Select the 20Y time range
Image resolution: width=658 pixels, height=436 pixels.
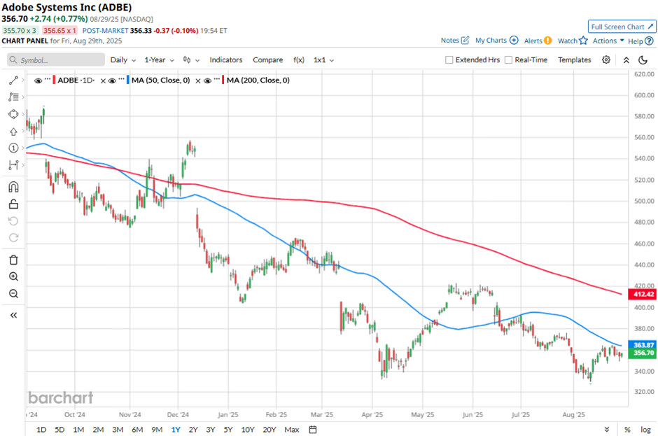[269, 429]
